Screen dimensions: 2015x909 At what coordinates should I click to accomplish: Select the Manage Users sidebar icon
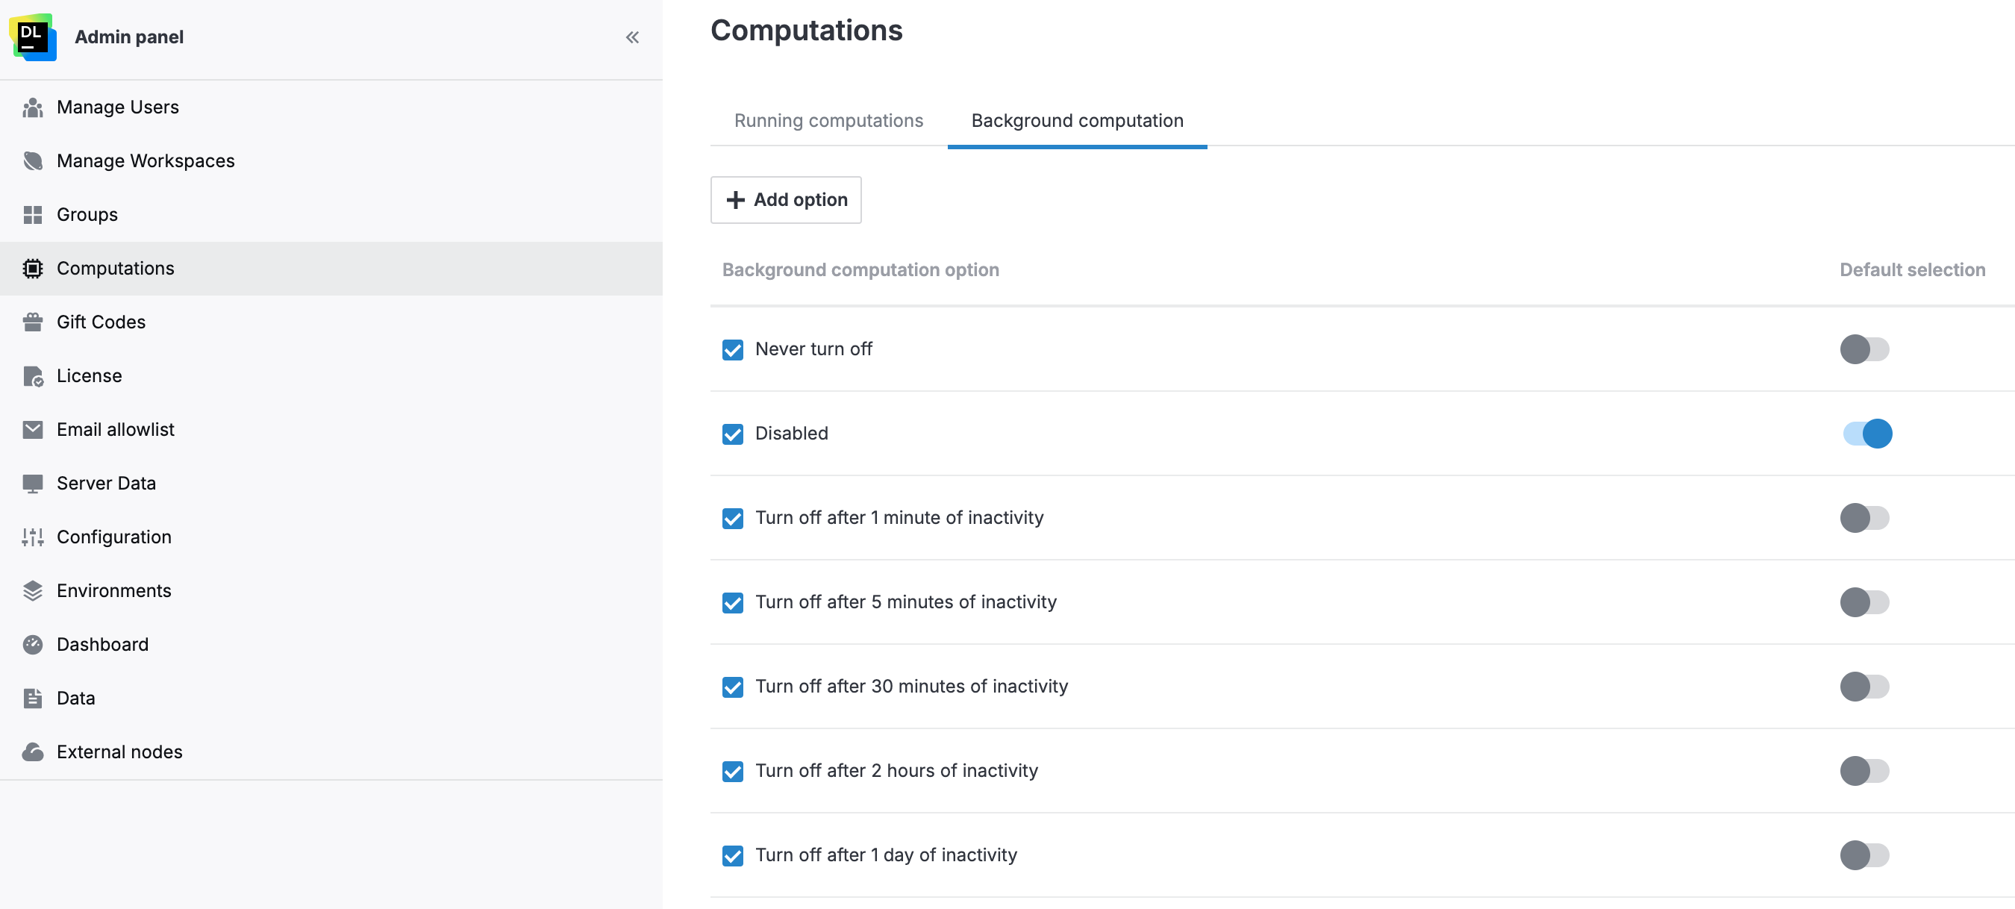pos(33,107)
